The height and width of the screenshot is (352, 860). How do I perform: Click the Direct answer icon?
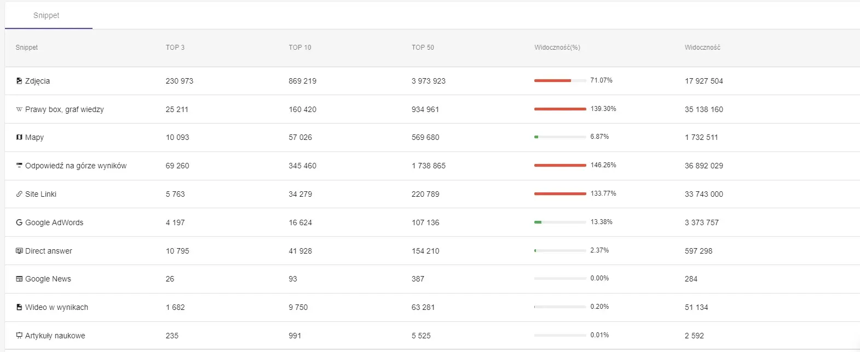pos(19,251)
